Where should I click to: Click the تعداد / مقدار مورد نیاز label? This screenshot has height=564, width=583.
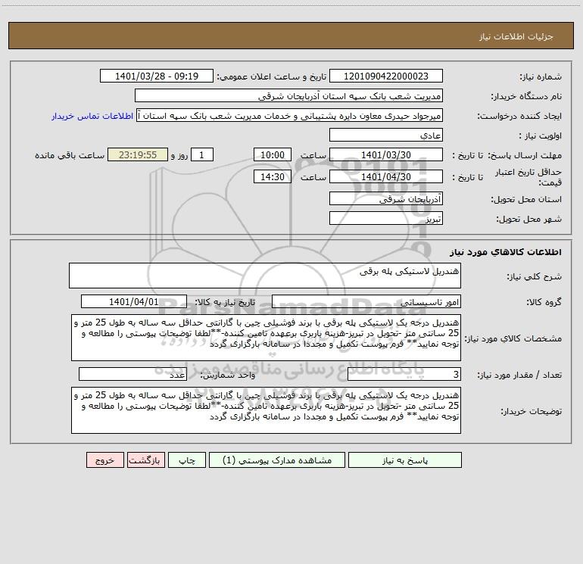tap(519, 375)
